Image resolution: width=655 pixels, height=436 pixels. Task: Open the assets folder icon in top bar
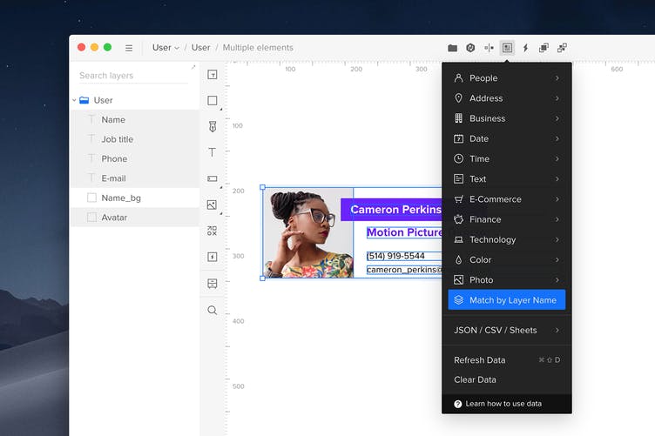[452, 48]
